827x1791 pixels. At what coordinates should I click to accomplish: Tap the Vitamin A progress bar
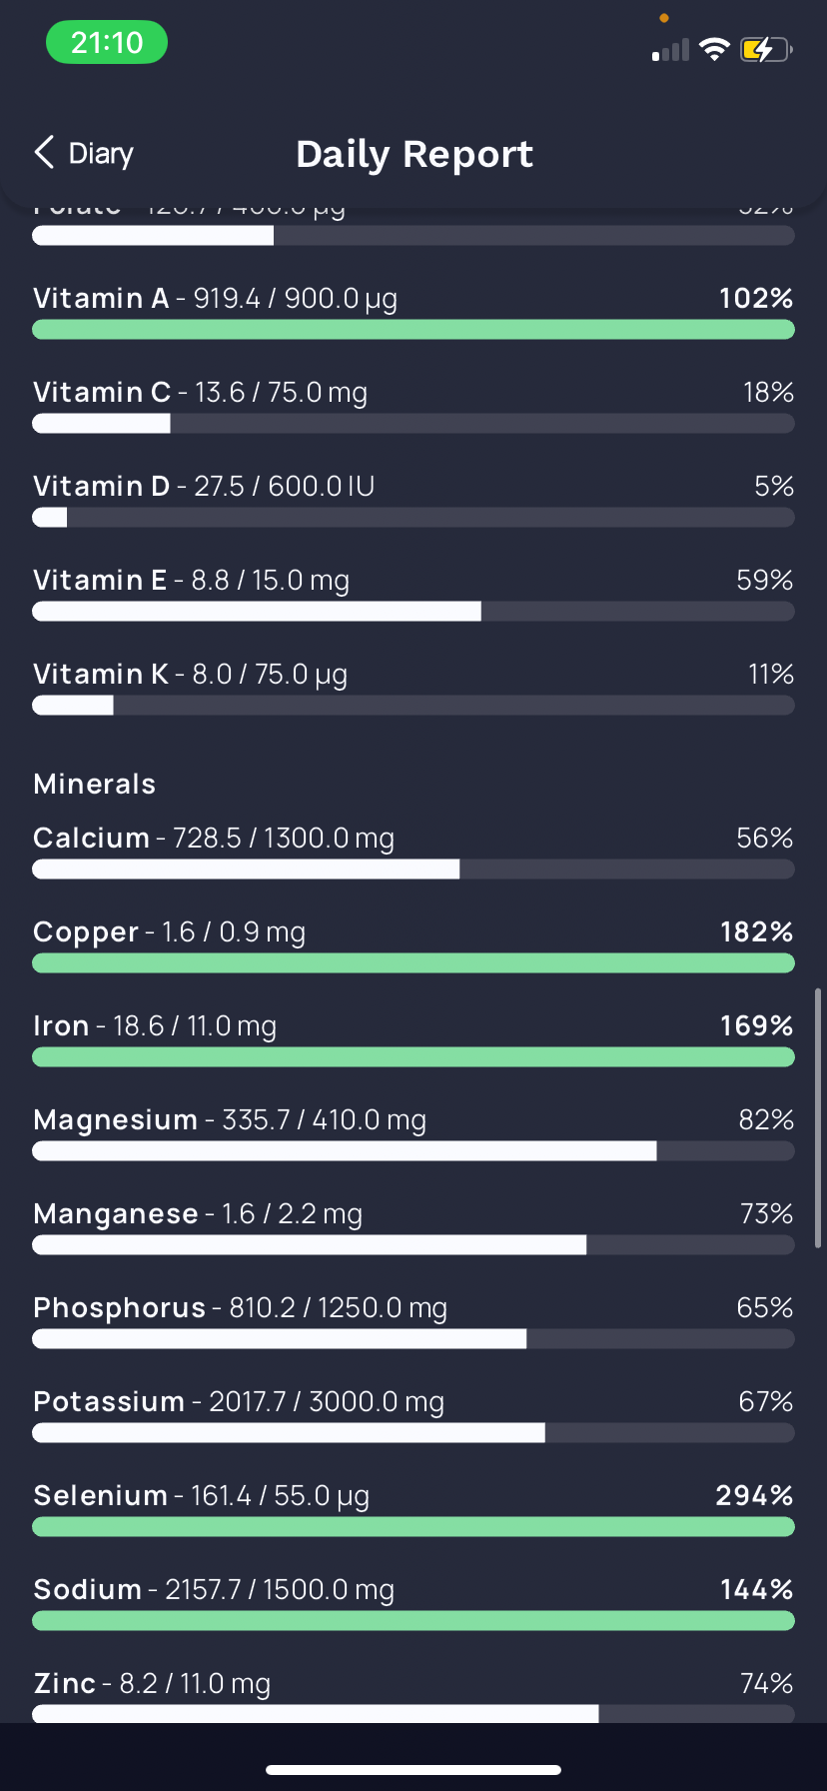[413, 330]
